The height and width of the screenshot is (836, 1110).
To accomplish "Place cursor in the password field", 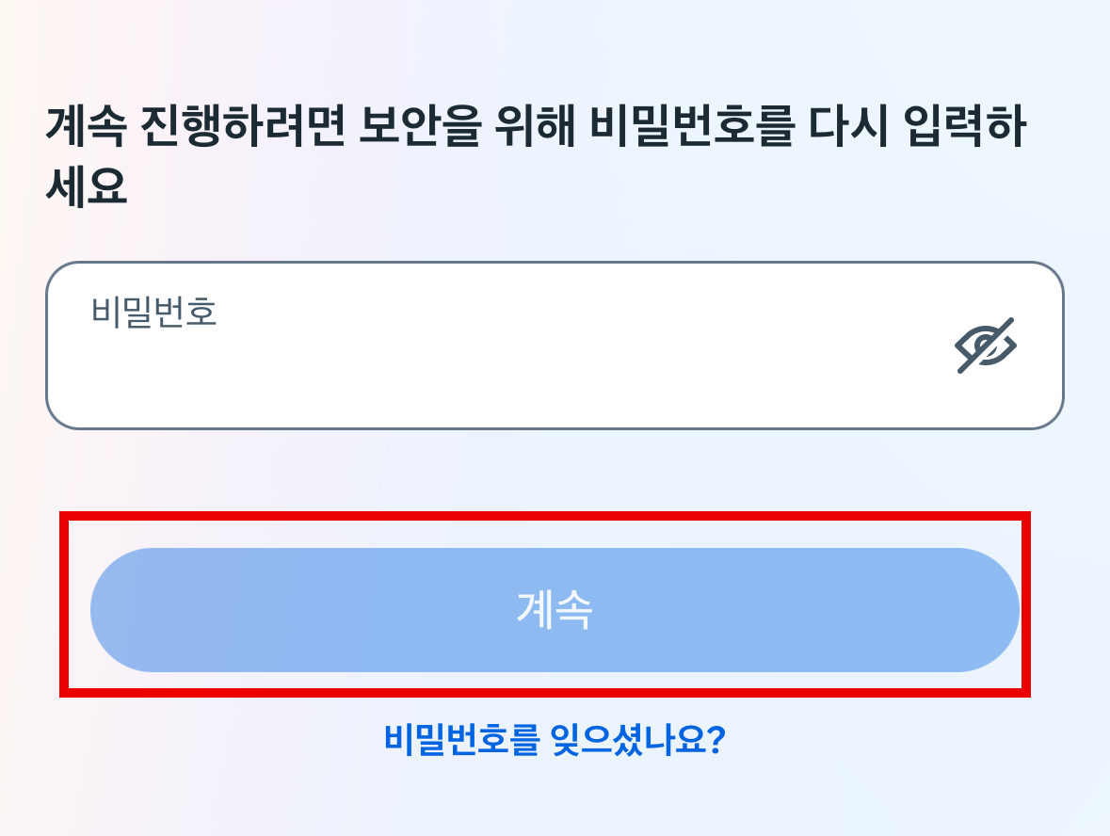I will (471, 344).
